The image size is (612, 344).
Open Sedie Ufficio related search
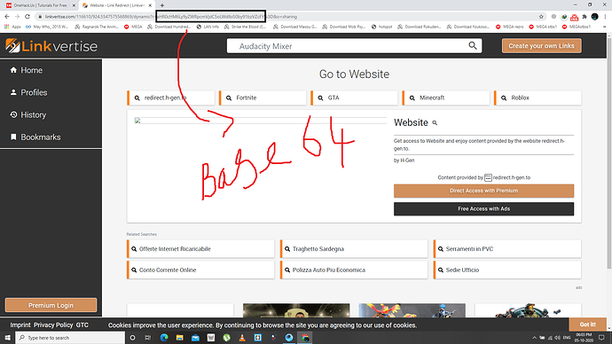[507, 270]
